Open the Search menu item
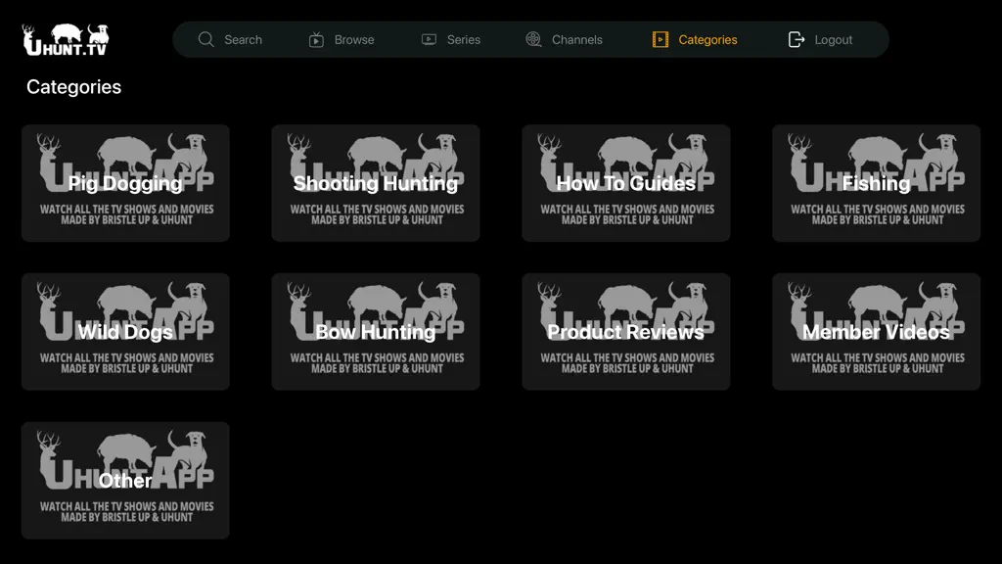 (x=243, y=39)
